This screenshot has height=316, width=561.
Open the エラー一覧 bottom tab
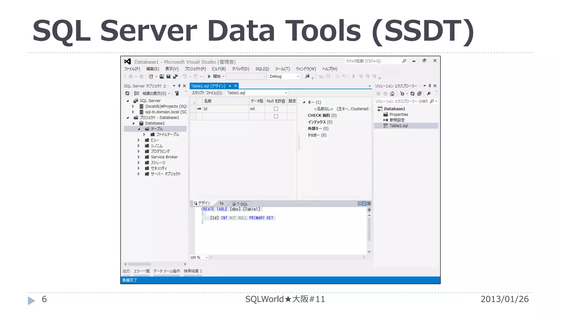tap(142, 271)
